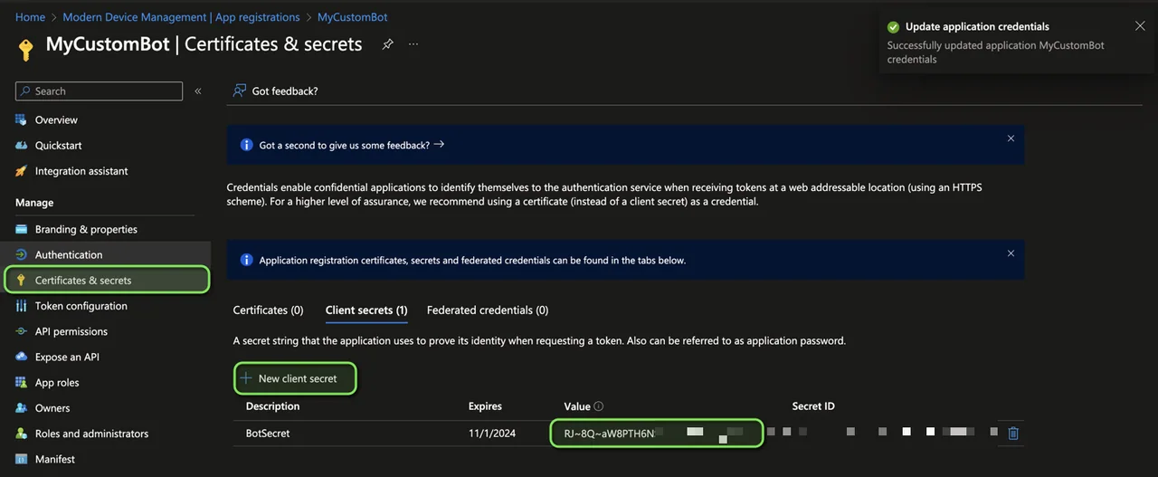
Task: Click the MyCustomBot breadcrumb link
Action: tap(353, 17)
